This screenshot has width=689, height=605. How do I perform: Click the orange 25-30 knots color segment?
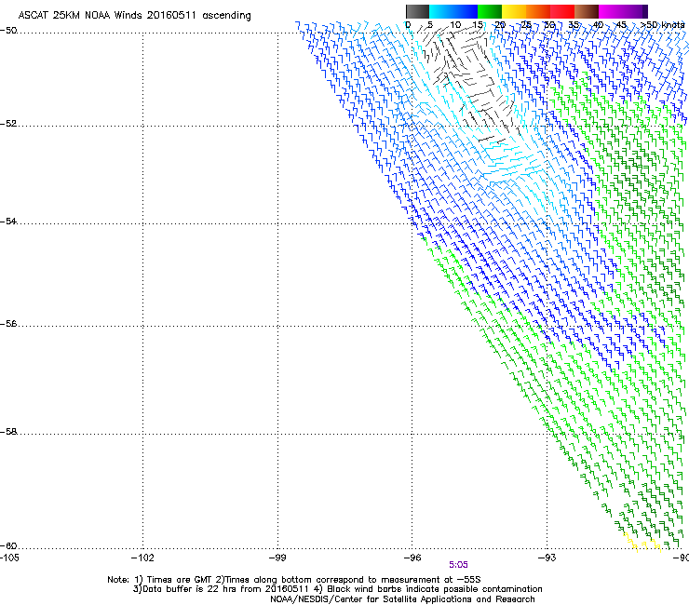click(538, 11)
